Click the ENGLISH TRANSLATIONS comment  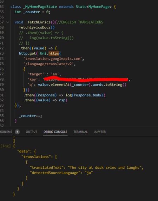pyautogui.click(x=80, y=22)
